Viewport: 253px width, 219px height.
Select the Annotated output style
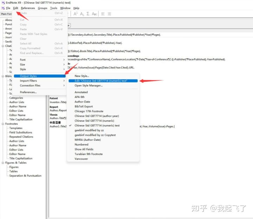click(103, 92)
